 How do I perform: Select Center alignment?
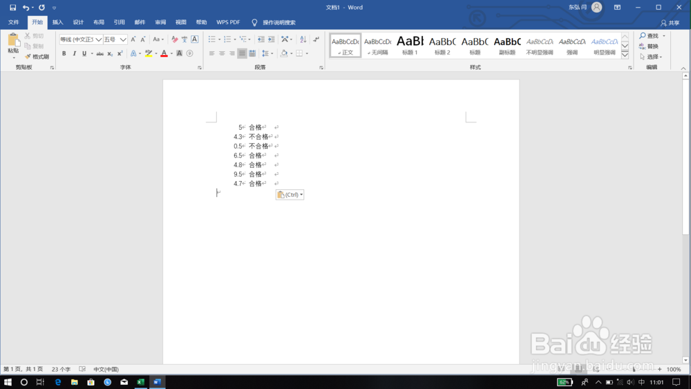pyautogui.click(x=222, y=53)
